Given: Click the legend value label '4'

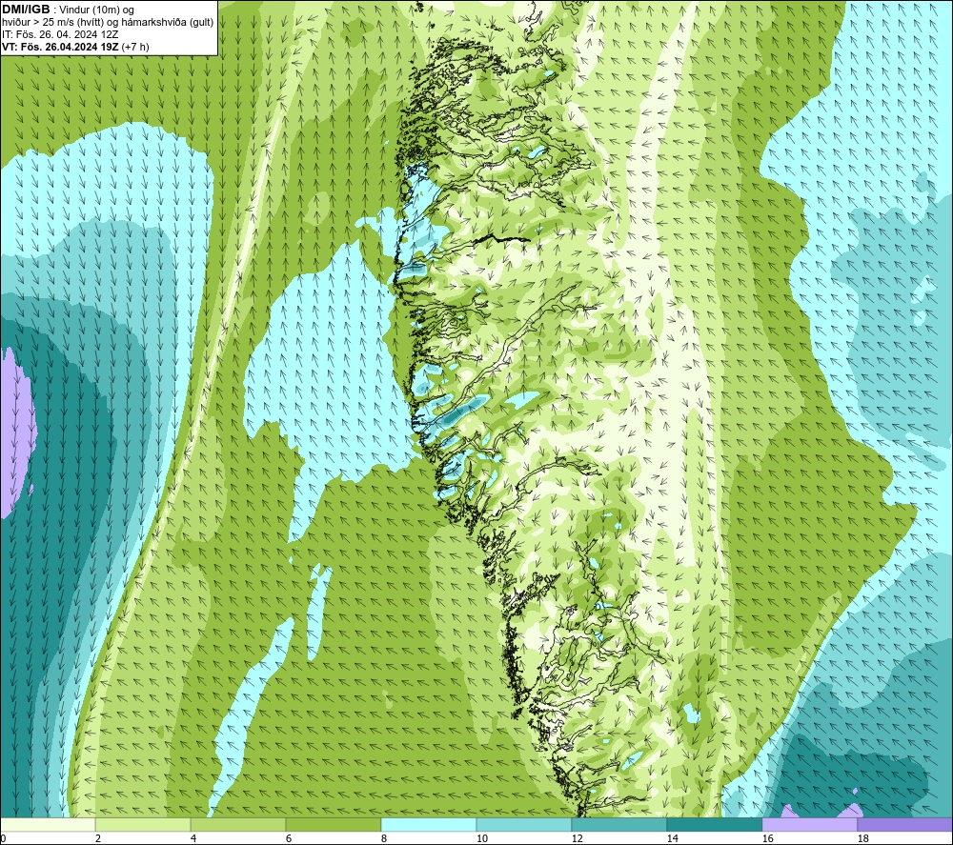Looking at the screenshot, I should pyautogui.click(x=193, y=838).
